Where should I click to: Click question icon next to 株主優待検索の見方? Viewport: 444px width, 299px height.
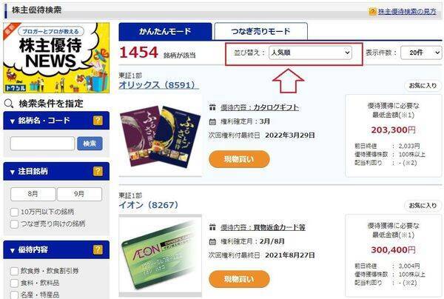372,11
